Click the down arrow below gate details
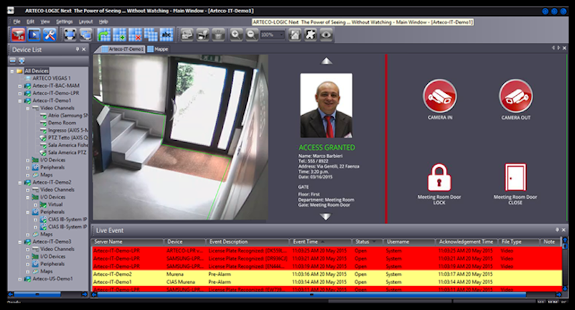The width and height of the screenshot is (575, 310). pos(326,217)
